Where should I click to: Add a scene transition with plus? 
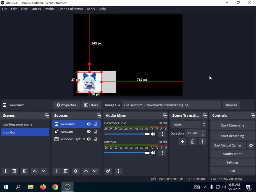pyautogui.click(x=182, y=141)
